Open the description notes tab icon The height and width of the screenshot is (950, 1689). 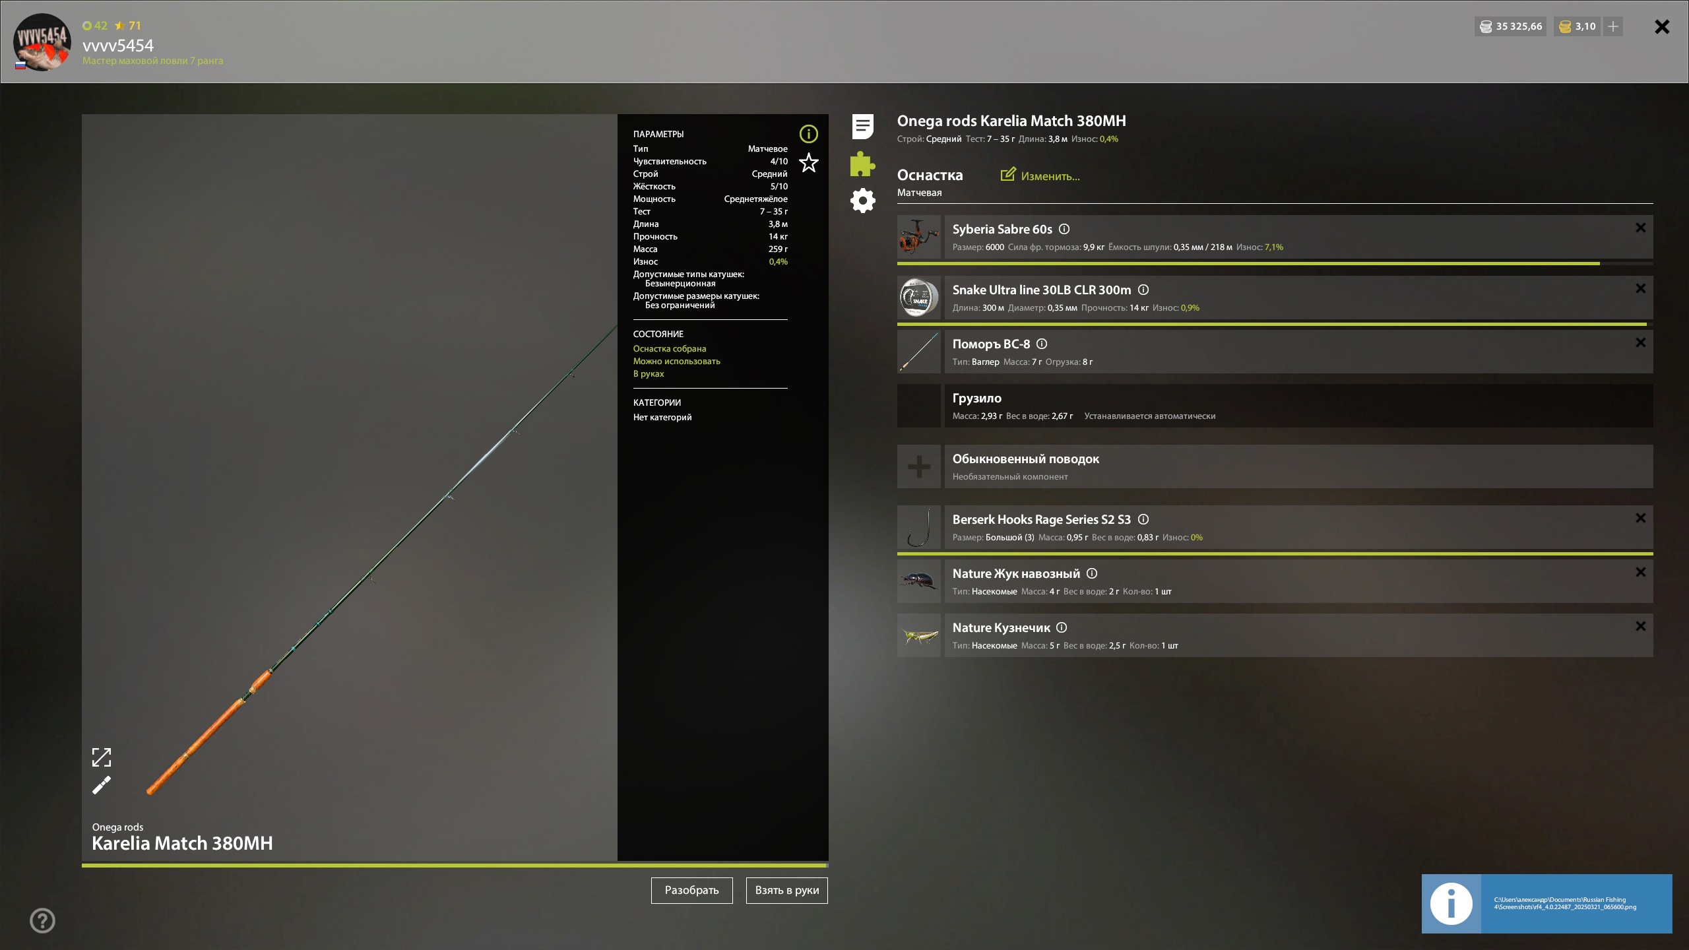862,126
